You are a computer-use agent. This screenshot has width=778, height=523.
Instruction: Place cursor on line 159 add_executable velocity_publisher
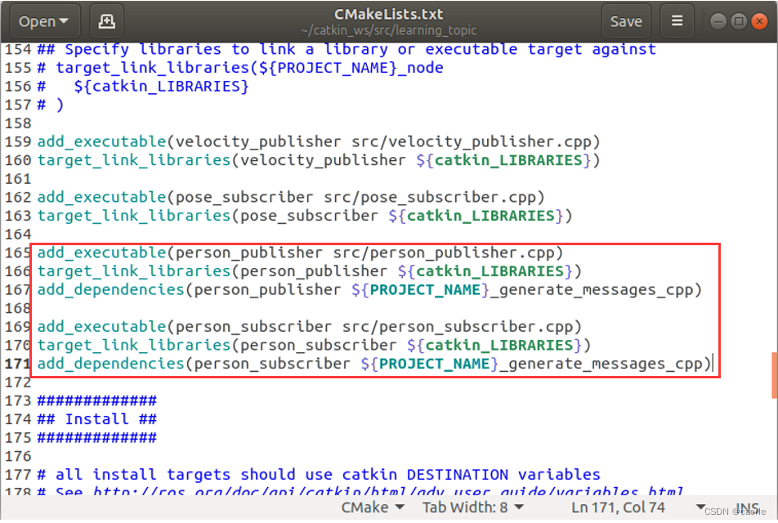pyautogui.click(x=319, y=142)
